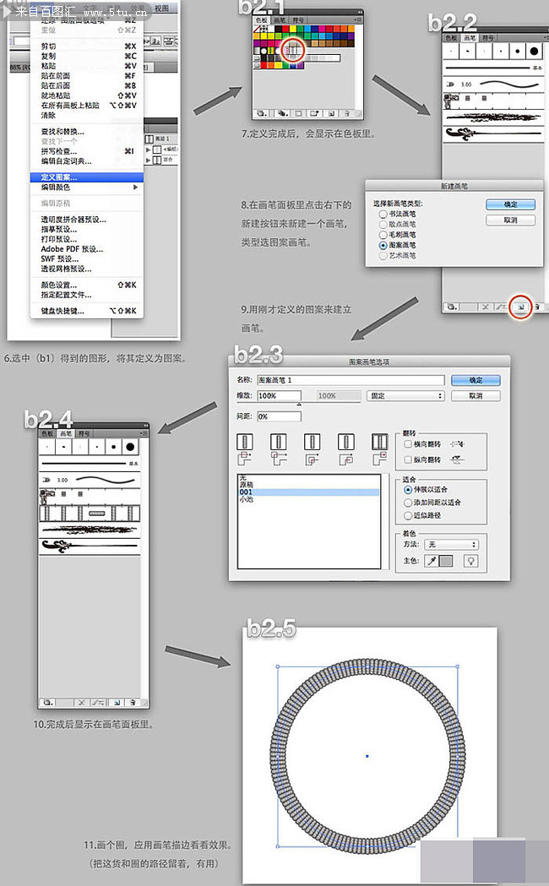Enable the 横向翻转 checkbox
549x886 pixels.
point(408,443)
